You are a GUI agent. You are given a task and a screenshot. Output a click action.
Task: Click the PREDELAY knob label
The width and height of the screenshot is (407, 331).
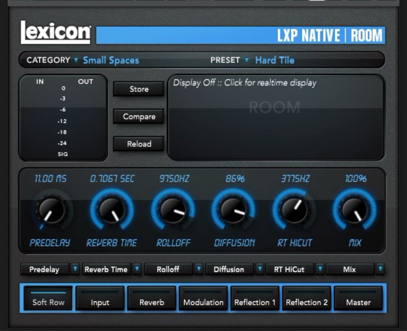[x=50, y=243]
